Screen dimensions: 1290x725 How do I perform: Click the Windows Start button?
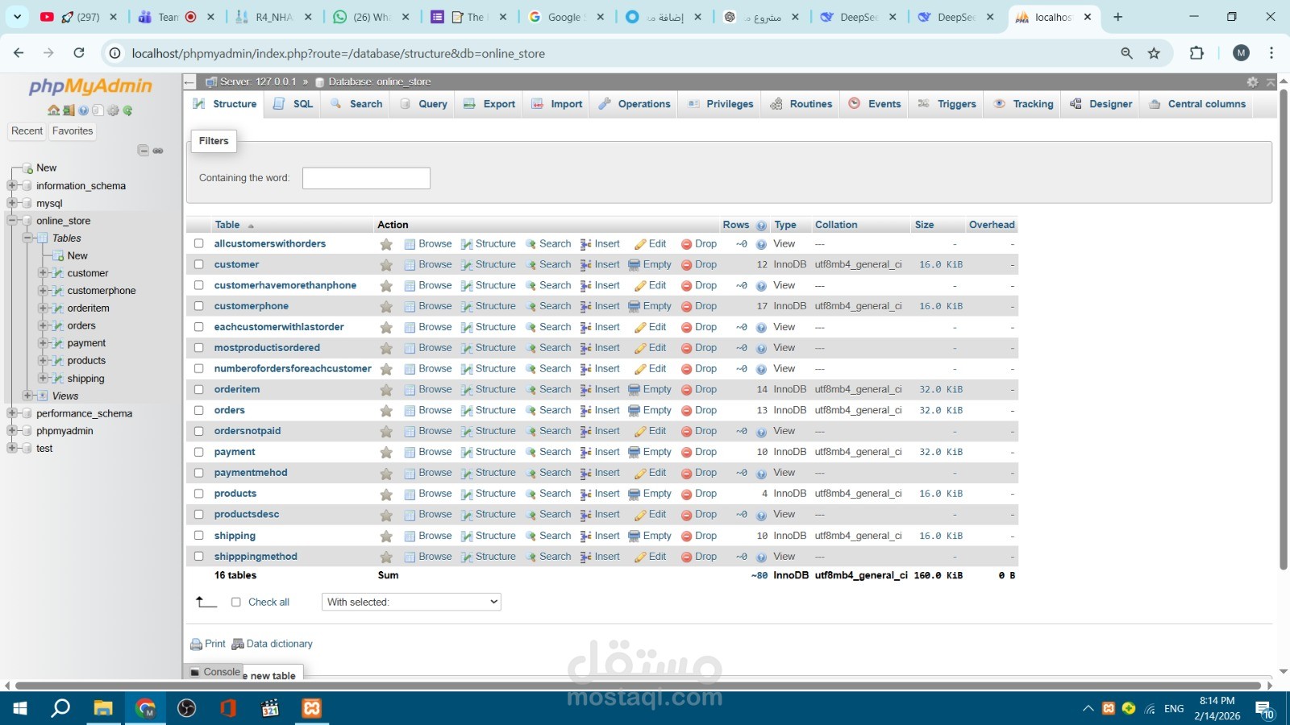click(20, 708)
